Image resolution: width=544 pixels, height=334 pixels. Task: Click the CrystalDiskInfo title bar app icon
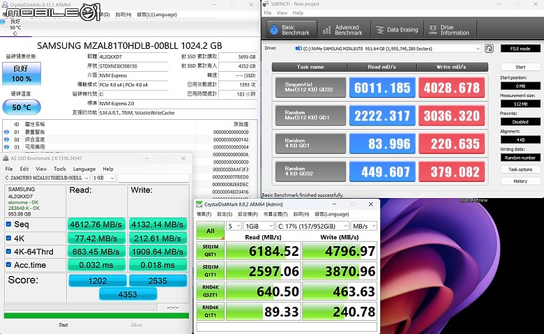click(x=5, y=4)
